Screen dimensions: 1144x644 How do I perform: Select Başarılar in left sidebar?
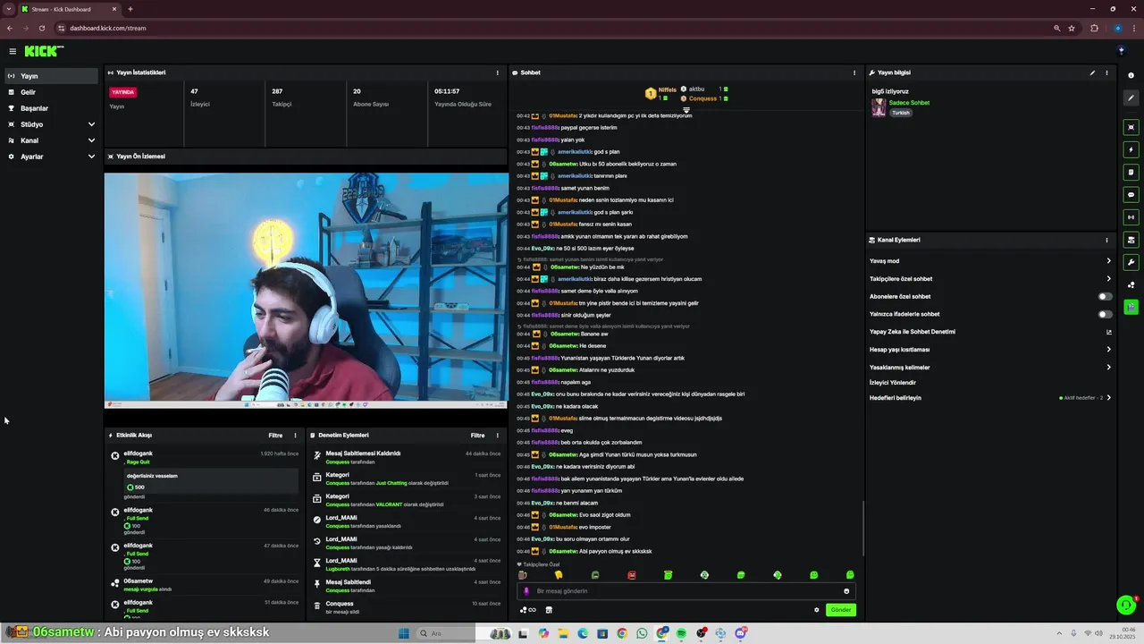coord(51,108)
